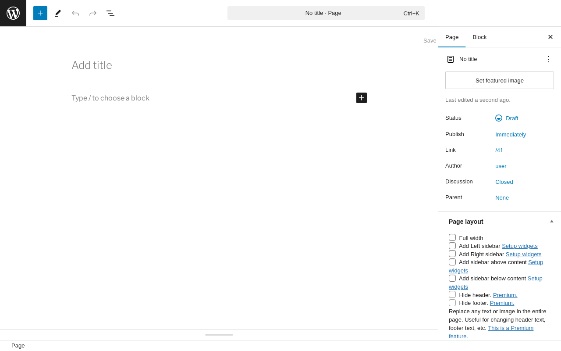
Task: Switch to the Page tab
Action: [x=452, y=37]
